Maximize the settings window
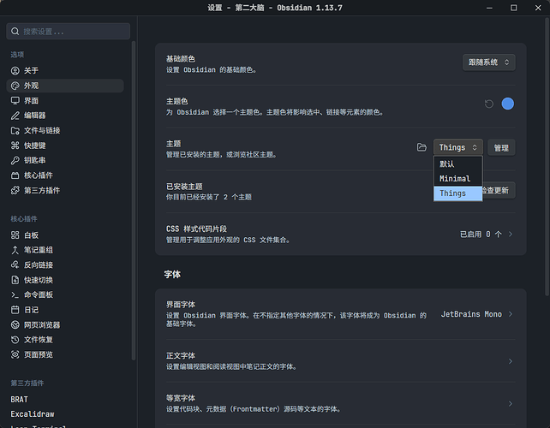 pyautogui.click(x=513, y=8)
